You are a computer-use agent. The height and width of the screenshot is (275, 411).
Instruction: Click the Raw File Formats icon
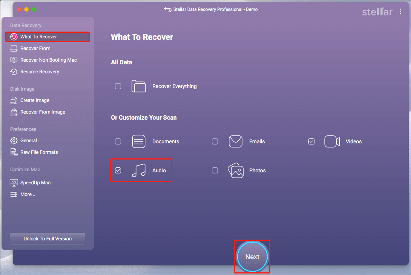tap(13, 152)
